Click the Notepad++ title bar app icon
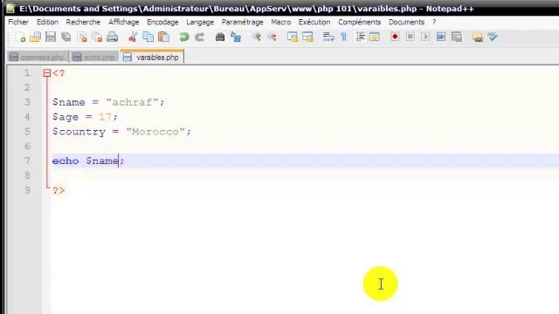The image size is (559, 314). (10, 8)
